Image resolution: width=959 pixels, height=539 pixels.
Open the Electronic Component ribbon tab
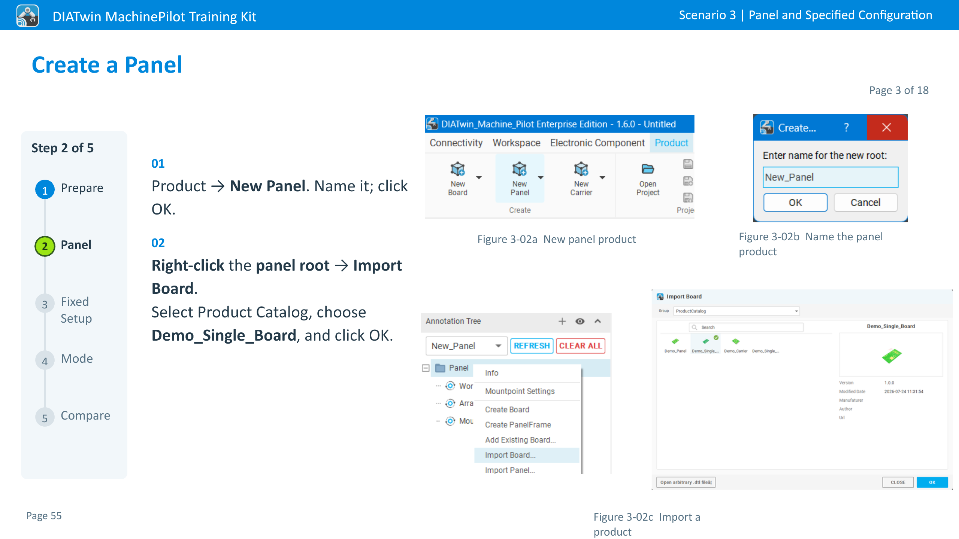coord(597,143)
